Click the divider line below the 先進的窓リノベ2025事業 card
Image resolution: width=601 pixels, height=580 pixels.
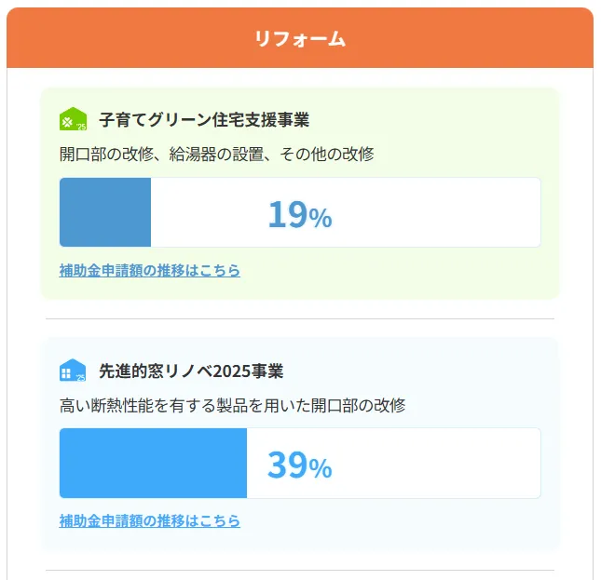tap(300, 570)
